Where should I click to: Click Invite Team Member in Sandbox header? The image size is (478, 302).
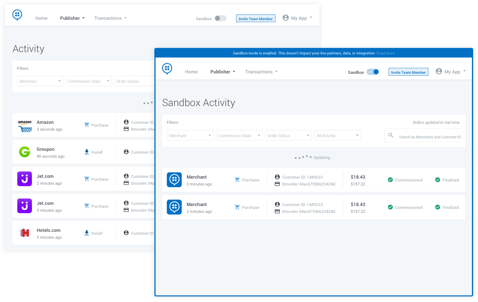click(x=408, y=72)
